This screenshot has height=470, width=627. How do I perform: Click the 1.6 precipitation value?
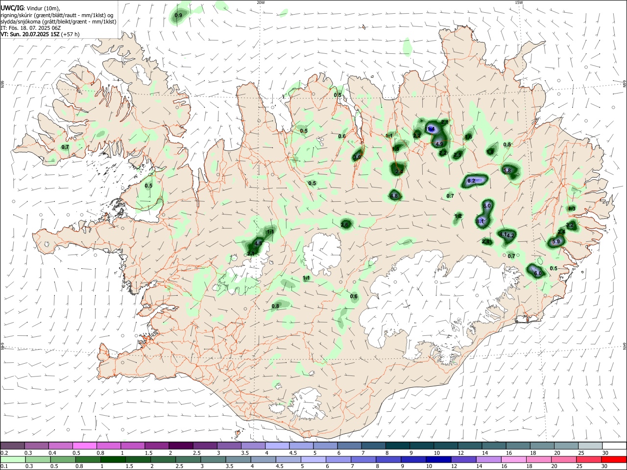(468, 137)
